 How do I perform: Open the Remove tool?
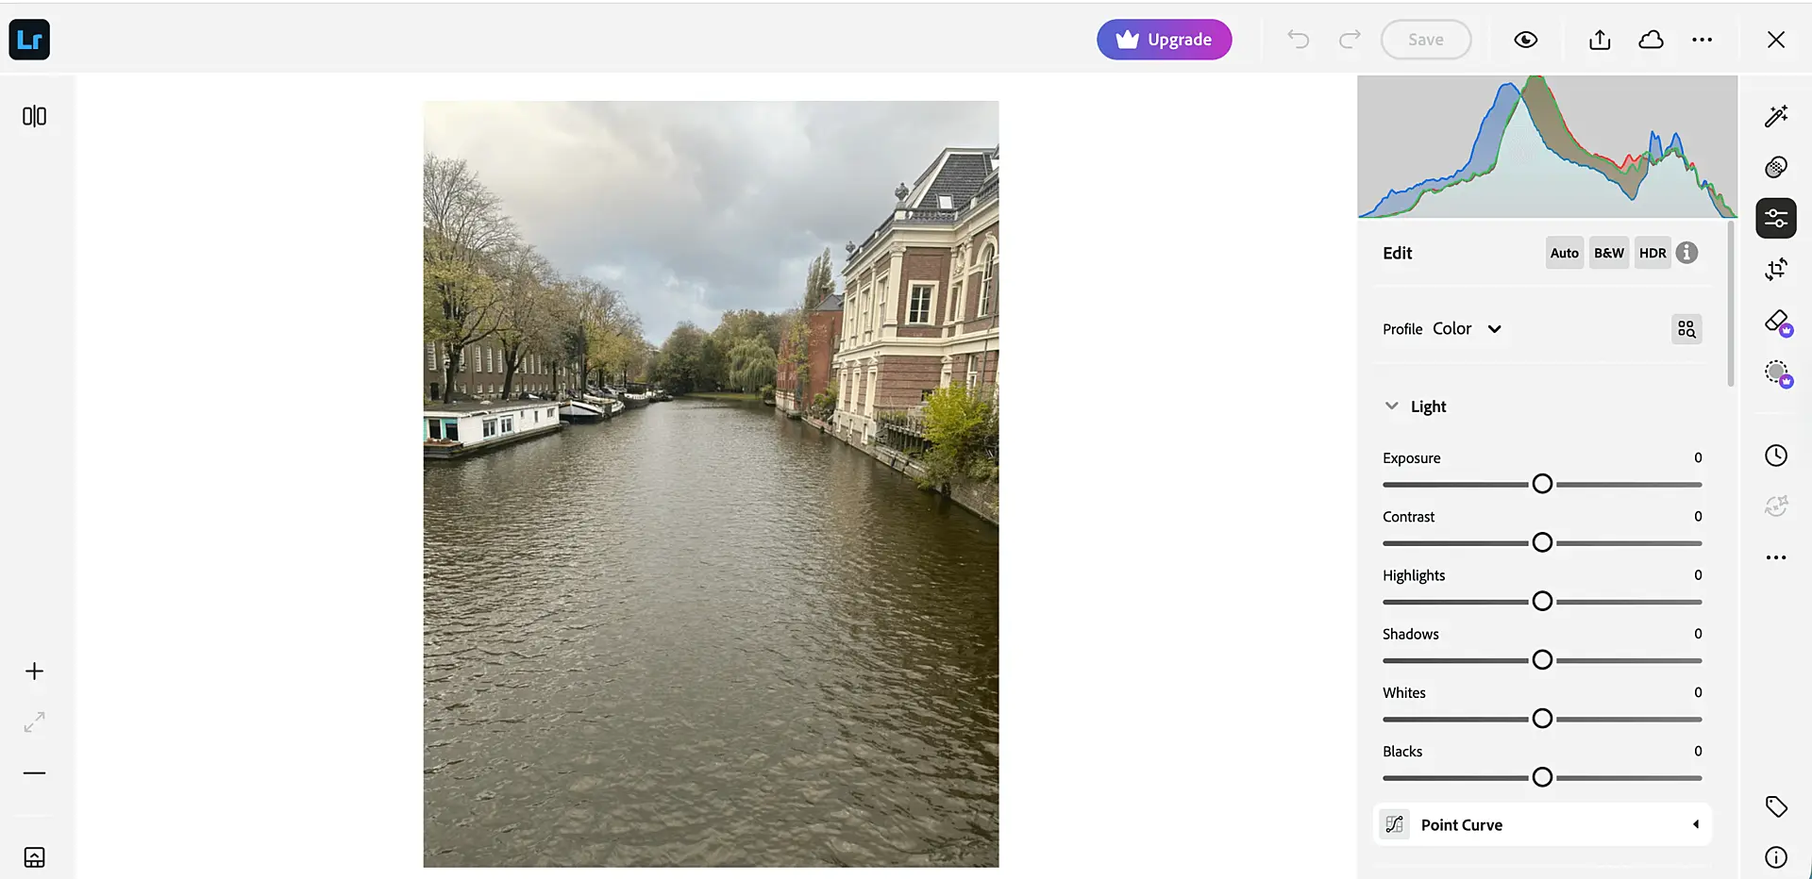(1777, 323)
